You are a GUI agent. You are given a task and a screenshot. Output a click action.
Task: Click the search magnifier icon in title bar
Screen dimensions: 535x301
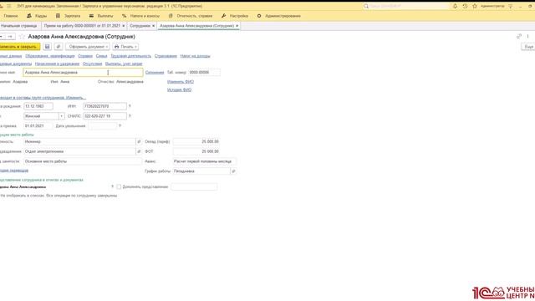366,6
